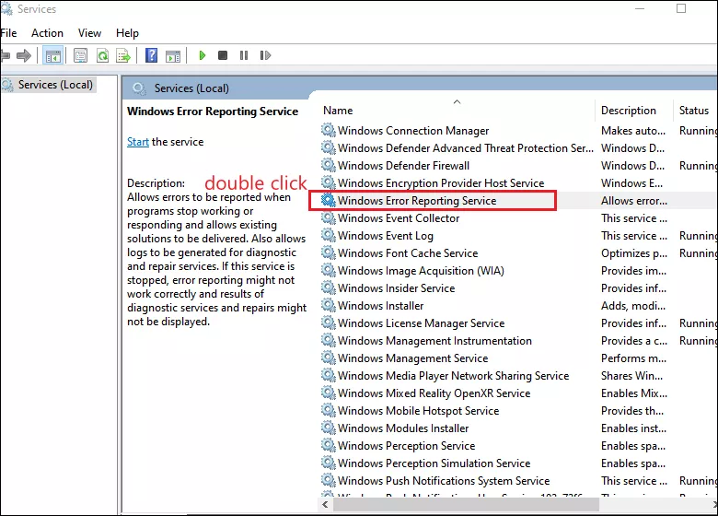Click the gear icon of Windows Event Log
This screenshot has height=516, width=718.
[x=328, y=235]
